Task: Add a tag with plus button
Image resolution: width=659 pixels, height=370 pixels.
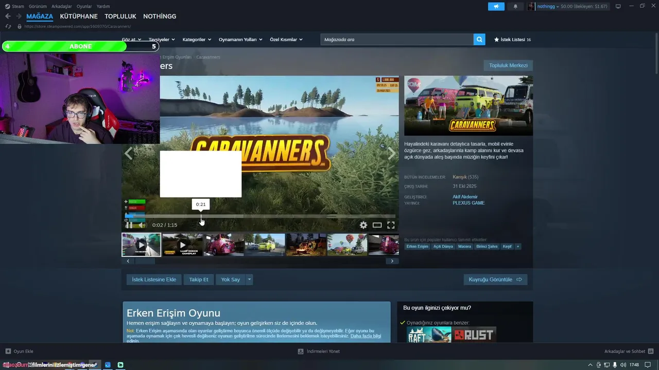Action: coord(518,247)
